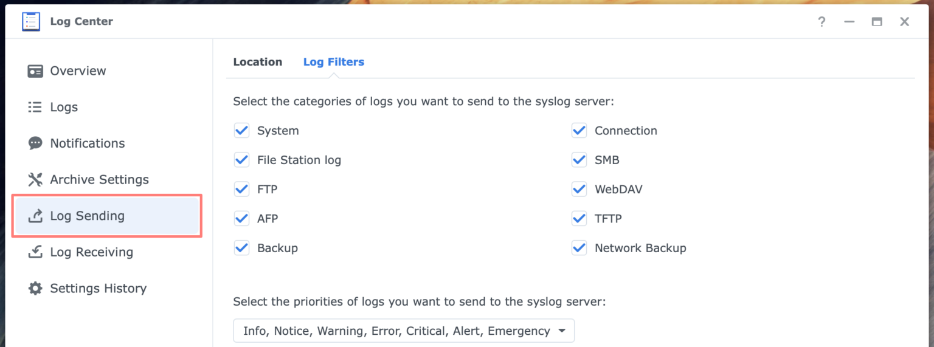The height and width of the screenshot is (347, 934).
Task: Click the priorities dropdown arrow
Action: 562,331
